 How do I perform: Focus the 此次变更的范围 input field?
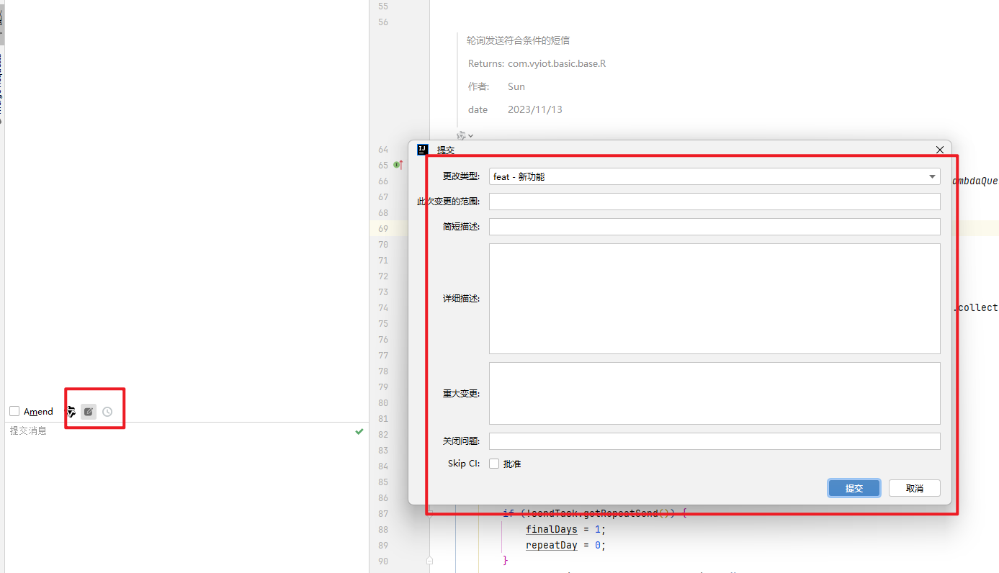point(714,202)
